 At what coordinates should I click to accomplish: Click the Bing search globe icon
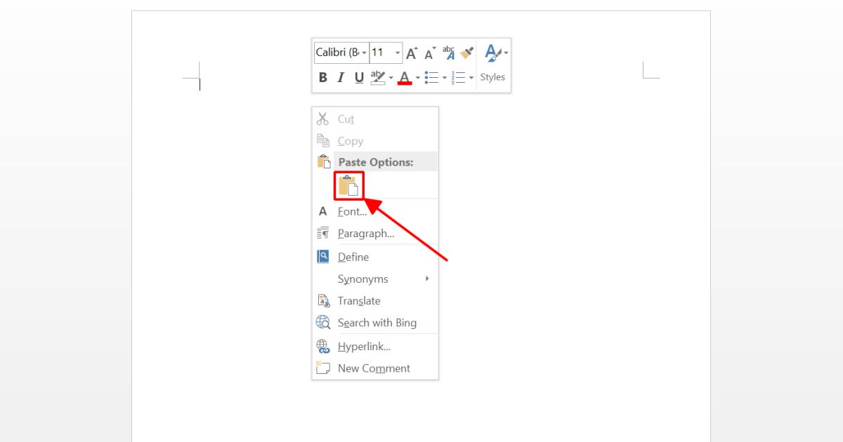(x=323, y=323)
